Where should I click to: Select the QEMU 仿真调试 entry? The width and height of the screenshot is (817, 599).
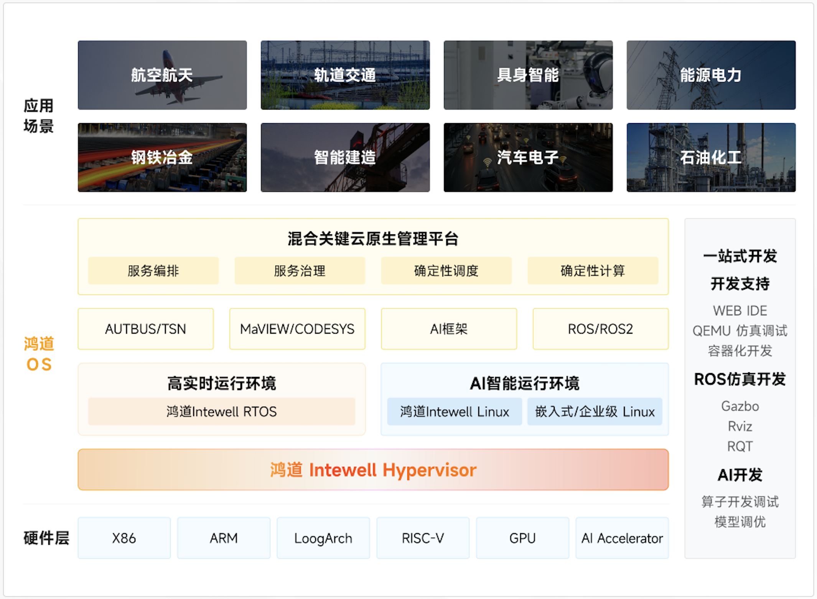pyautogui.click(x=740, y=331)
